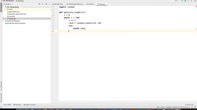Click '23. Generators' breadcrumb in navigation bar

pyautogui.click(x=7, y=1)
